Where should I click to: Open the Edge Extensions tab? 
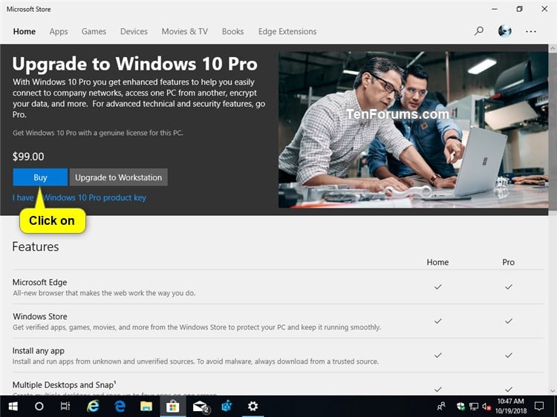point(287,32)
